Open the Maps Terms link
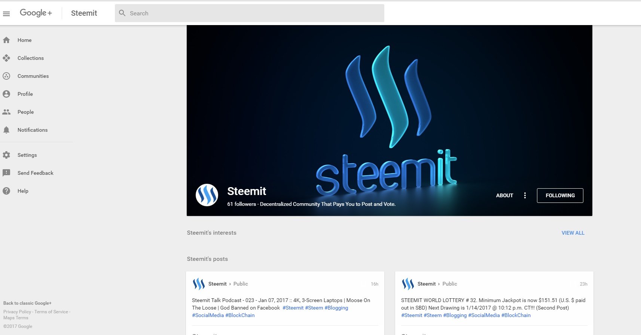 point(16,318)
